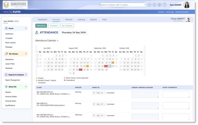
Task: Open Markbook in sidebar
Action: pyautogui.click(x=9, y=68)
